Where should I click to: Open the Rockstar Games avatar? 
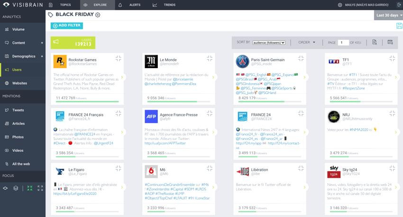coord(60,61)
